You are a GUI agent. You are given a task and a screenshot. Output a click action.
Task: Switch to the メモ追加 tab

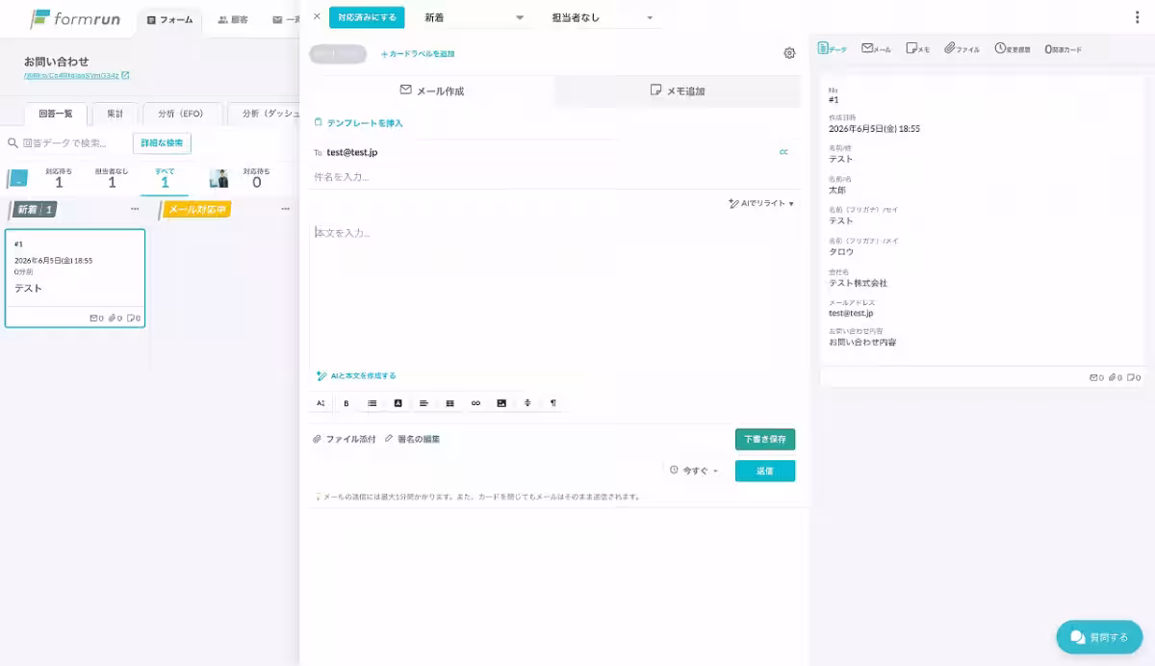(x=678, y=90)
